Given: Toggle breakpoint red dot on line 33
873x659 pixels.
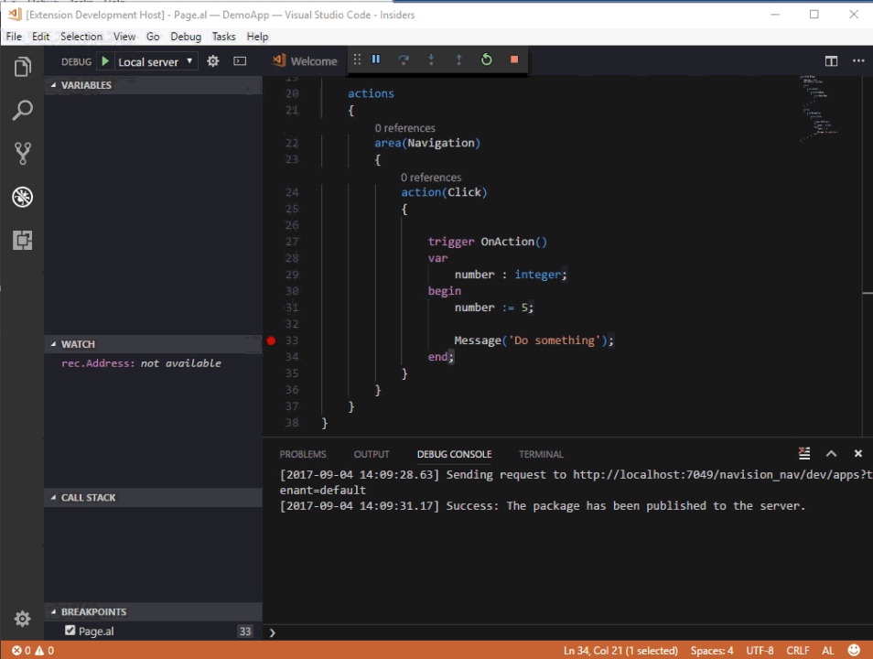Looking at the screenshot, I should click(x=271, y=340).
